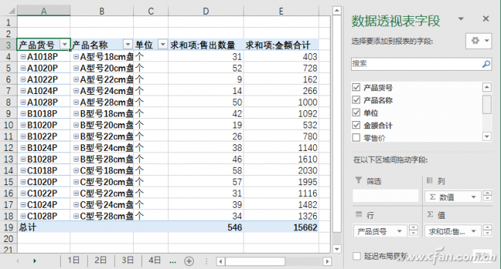The image size is (501, 269).
Task: Click the previous sheet navigation arrow
Action: pos(18,261)
